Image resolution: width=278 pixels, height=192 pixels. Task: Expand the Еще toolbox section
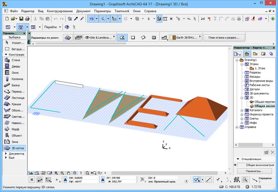tap(11, 158)
